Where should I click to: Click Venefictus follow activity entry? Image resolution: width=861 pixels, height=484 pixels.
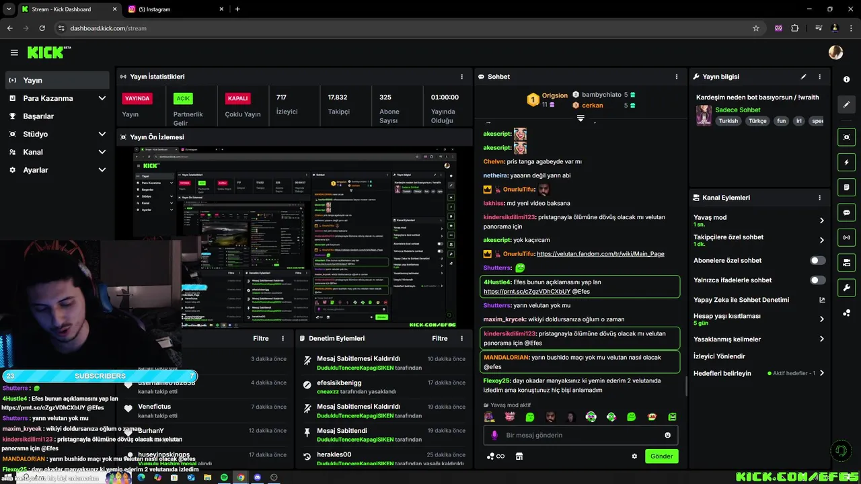pos(205,410)
